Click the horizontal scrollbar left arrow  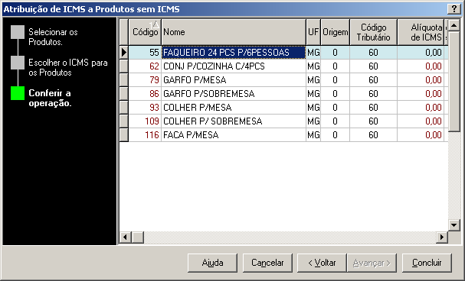coord(126,237)
